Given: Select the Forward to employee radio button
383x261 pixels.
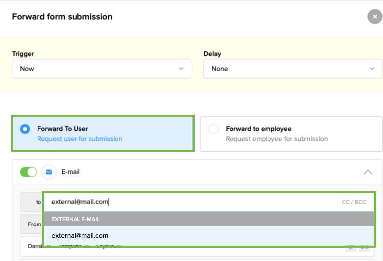Looking at the screenshot, I should (213, 129).
